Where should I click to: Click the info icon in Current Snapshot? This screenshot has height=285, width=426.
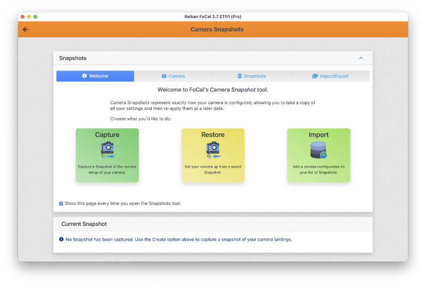point(61,239)
